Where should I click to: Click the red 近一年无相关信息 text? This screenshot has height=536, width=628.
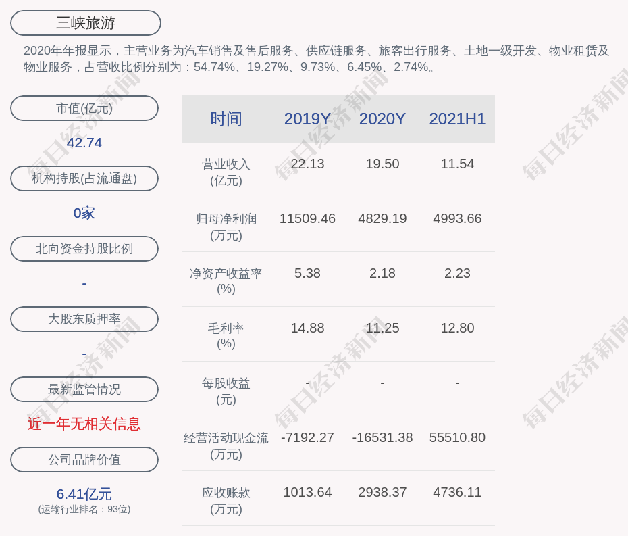[84, 424]
